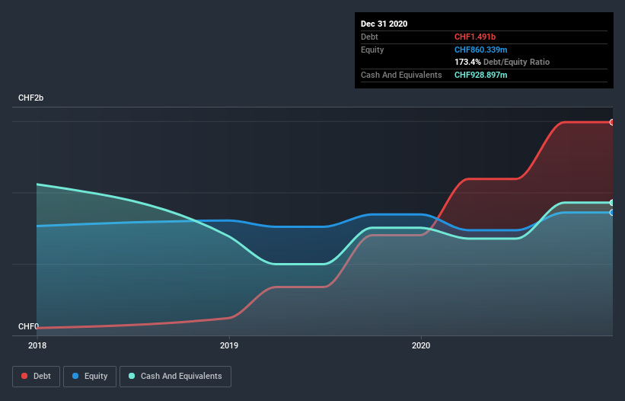Click the 2019 x-axis label

(229, 345)
